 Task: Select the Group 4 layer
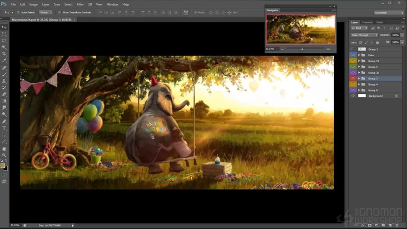pos(373,84)
